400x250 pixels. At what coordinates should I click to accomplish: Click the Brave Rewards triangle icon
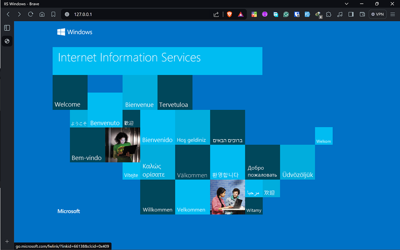241,14
